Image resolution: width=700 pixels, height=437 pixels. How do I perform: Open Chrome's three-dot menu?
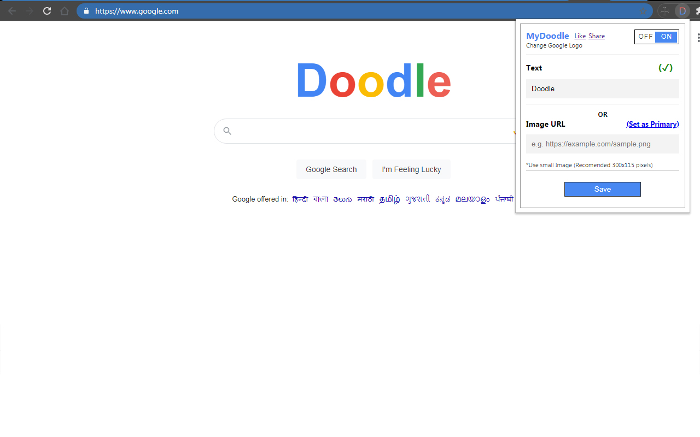(698, 37)
